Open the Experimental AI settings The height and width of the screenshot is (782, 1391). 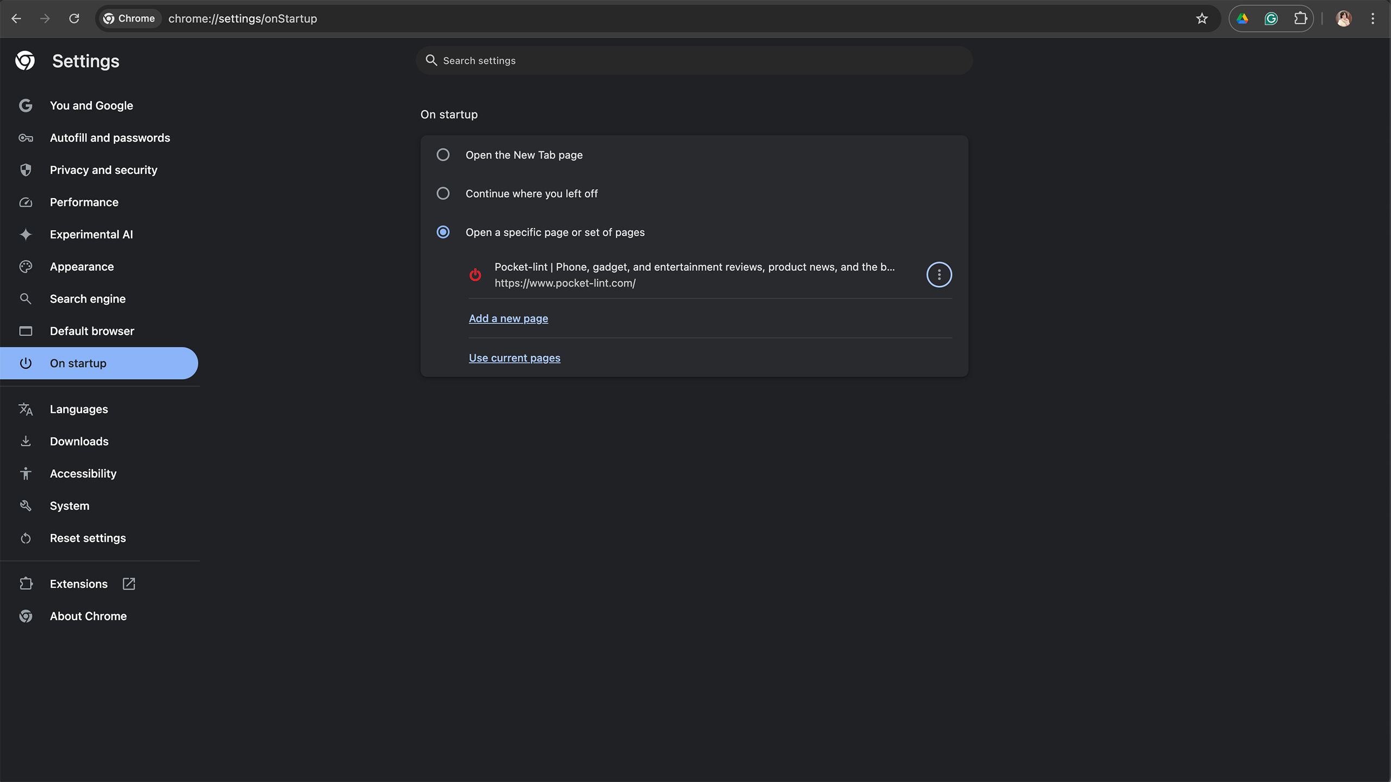91,234
